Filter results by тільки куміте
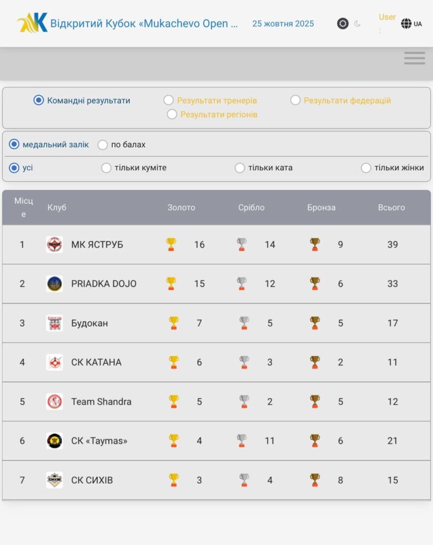Viewport: 433px width, 545px height. coord(106,168)
